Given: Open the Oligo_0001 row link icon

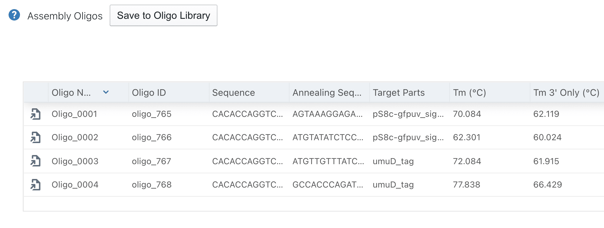Looking at the screenshot, I should point(36,114).
